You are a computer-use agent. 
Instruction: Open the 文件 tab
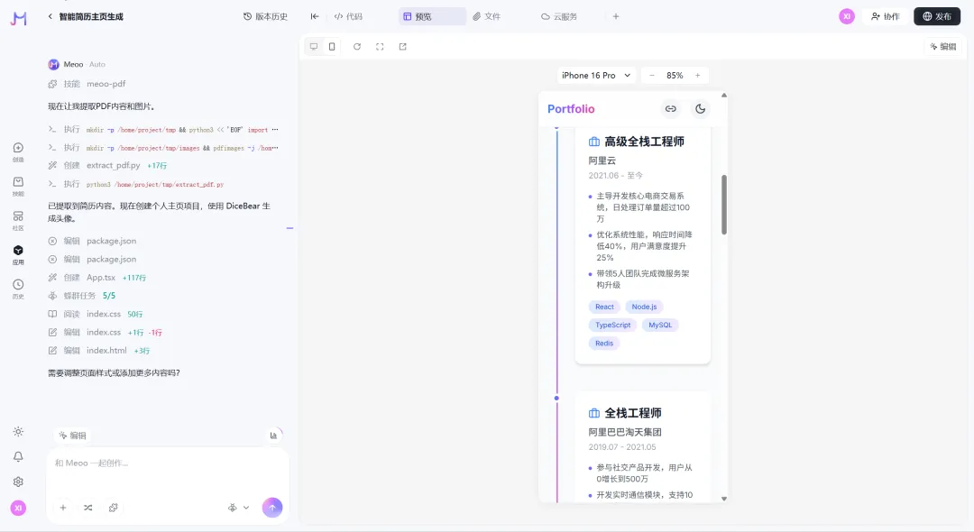coord(486,17)
